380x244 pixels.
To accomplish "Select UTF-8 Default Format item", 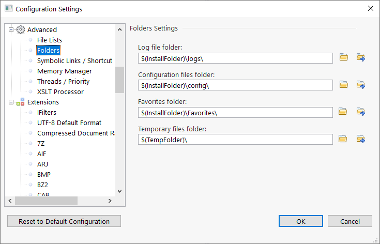I will [x=69, y=123].
